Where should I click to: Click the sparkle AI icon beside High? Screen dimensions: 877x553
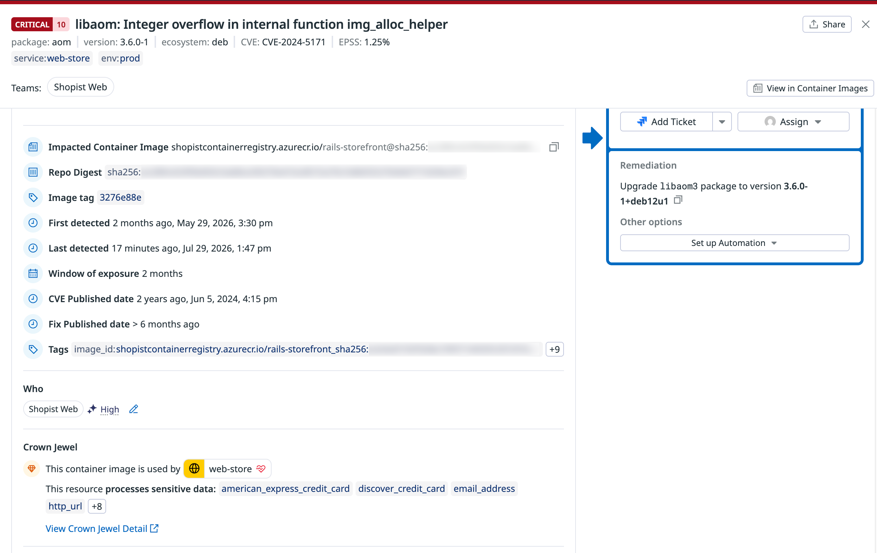(x=92, y=409)
